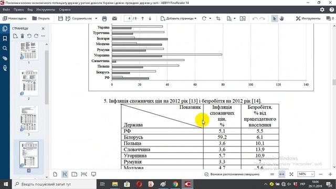
Task: Switch to two-page view
Action: (74, 174)
